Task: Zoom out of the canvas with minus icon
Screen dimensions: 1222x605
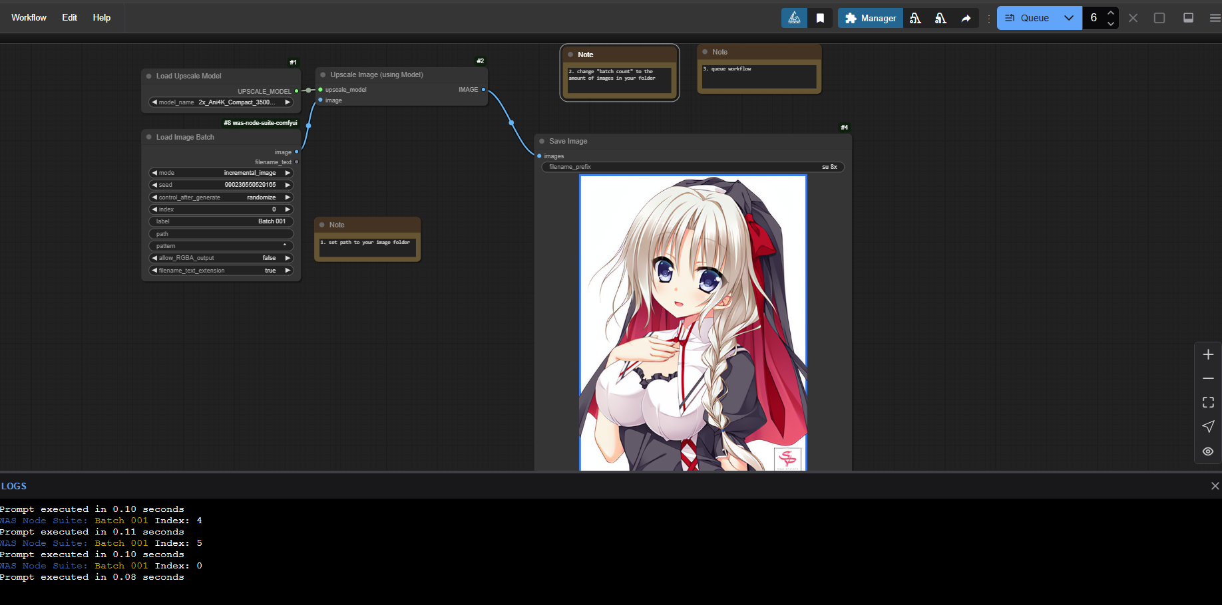Action: pos(1208,378)
